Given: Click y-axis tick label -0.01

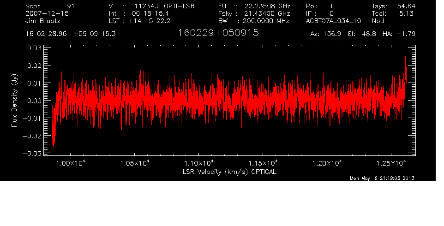Looking at the screenshot, I should [x=32, y=118].
